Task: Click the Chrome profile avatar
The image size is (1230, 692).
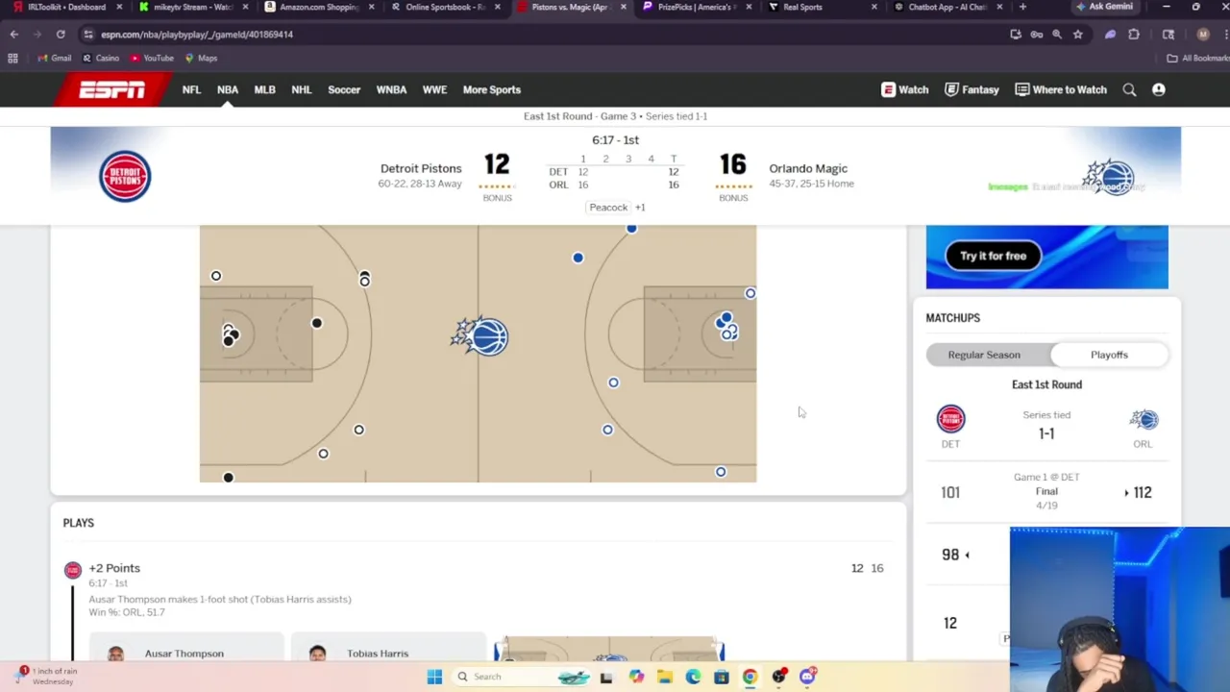Action: tap(1203, 34)
